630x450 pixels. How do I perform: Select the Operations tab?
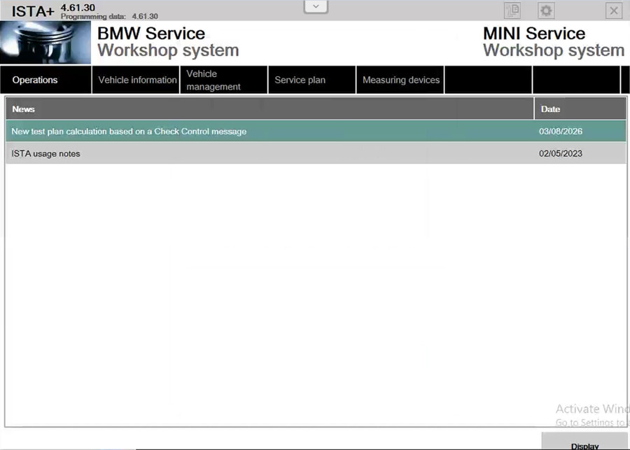tap(45, 80)
